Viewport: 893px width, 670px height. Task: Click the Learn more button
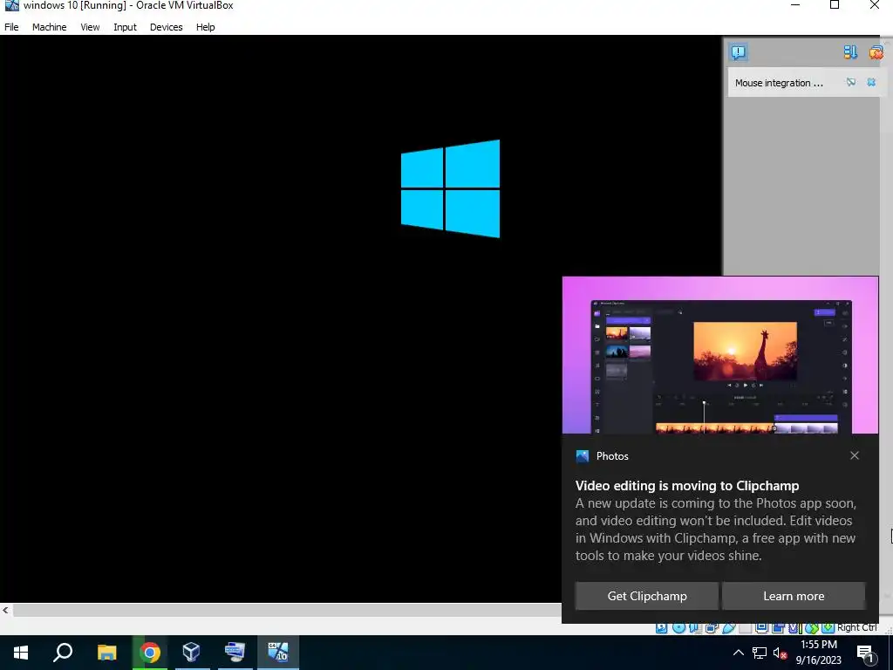pos(794,596)
